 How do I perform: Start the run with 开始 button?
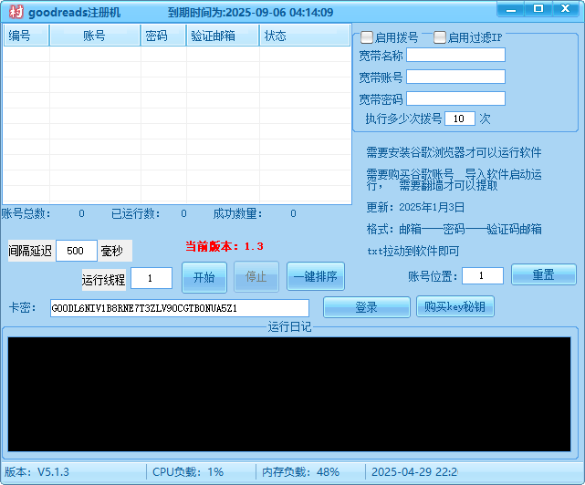204,277
